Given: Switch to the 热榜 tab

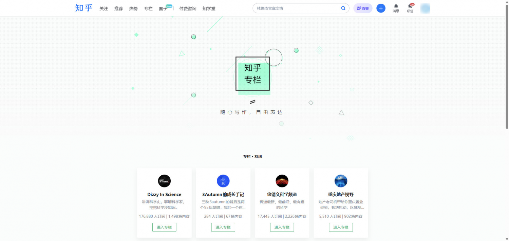Looking at the screenshot, I should (x=133, y=8).
